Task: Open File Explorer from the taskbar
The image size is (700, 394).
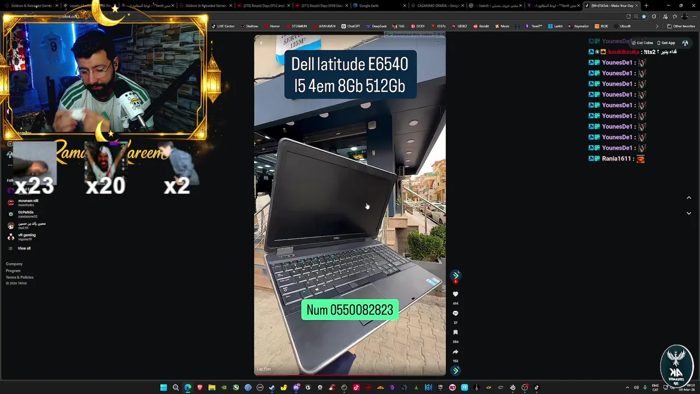Action: [212, 387]
